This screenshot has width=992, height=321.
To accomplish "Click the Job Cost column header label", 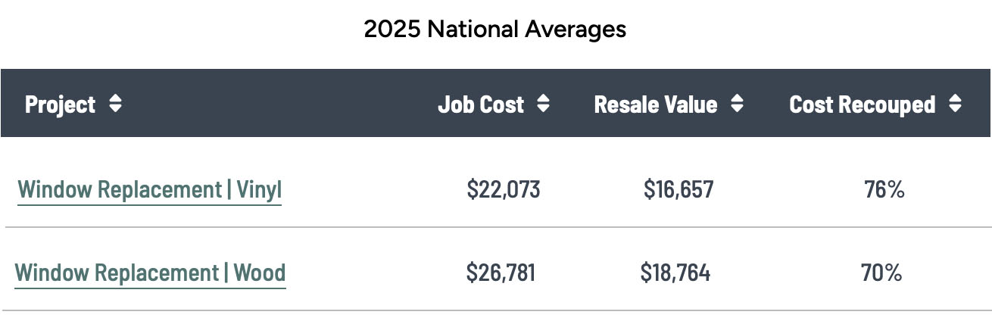I will pos(481,104).
